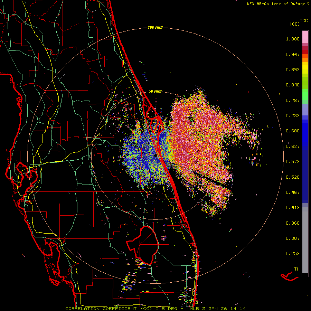The height and width of the screenshot is (311, 311).
Task: Click the 0.413 legend value
Action: click(x=293, y=208)
